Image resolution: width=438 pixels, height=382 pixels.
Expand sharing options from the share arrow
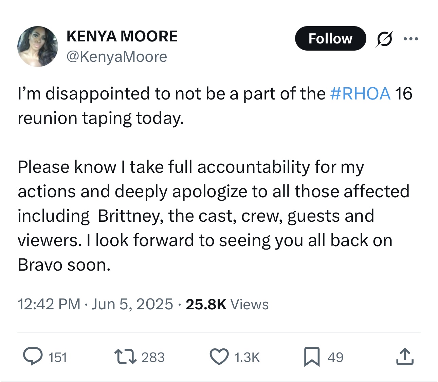[405, 357]
